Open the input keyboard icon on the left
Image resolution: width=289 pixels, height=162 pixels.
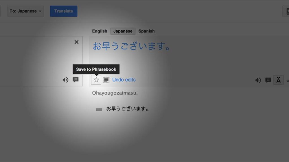pos(76,80)
